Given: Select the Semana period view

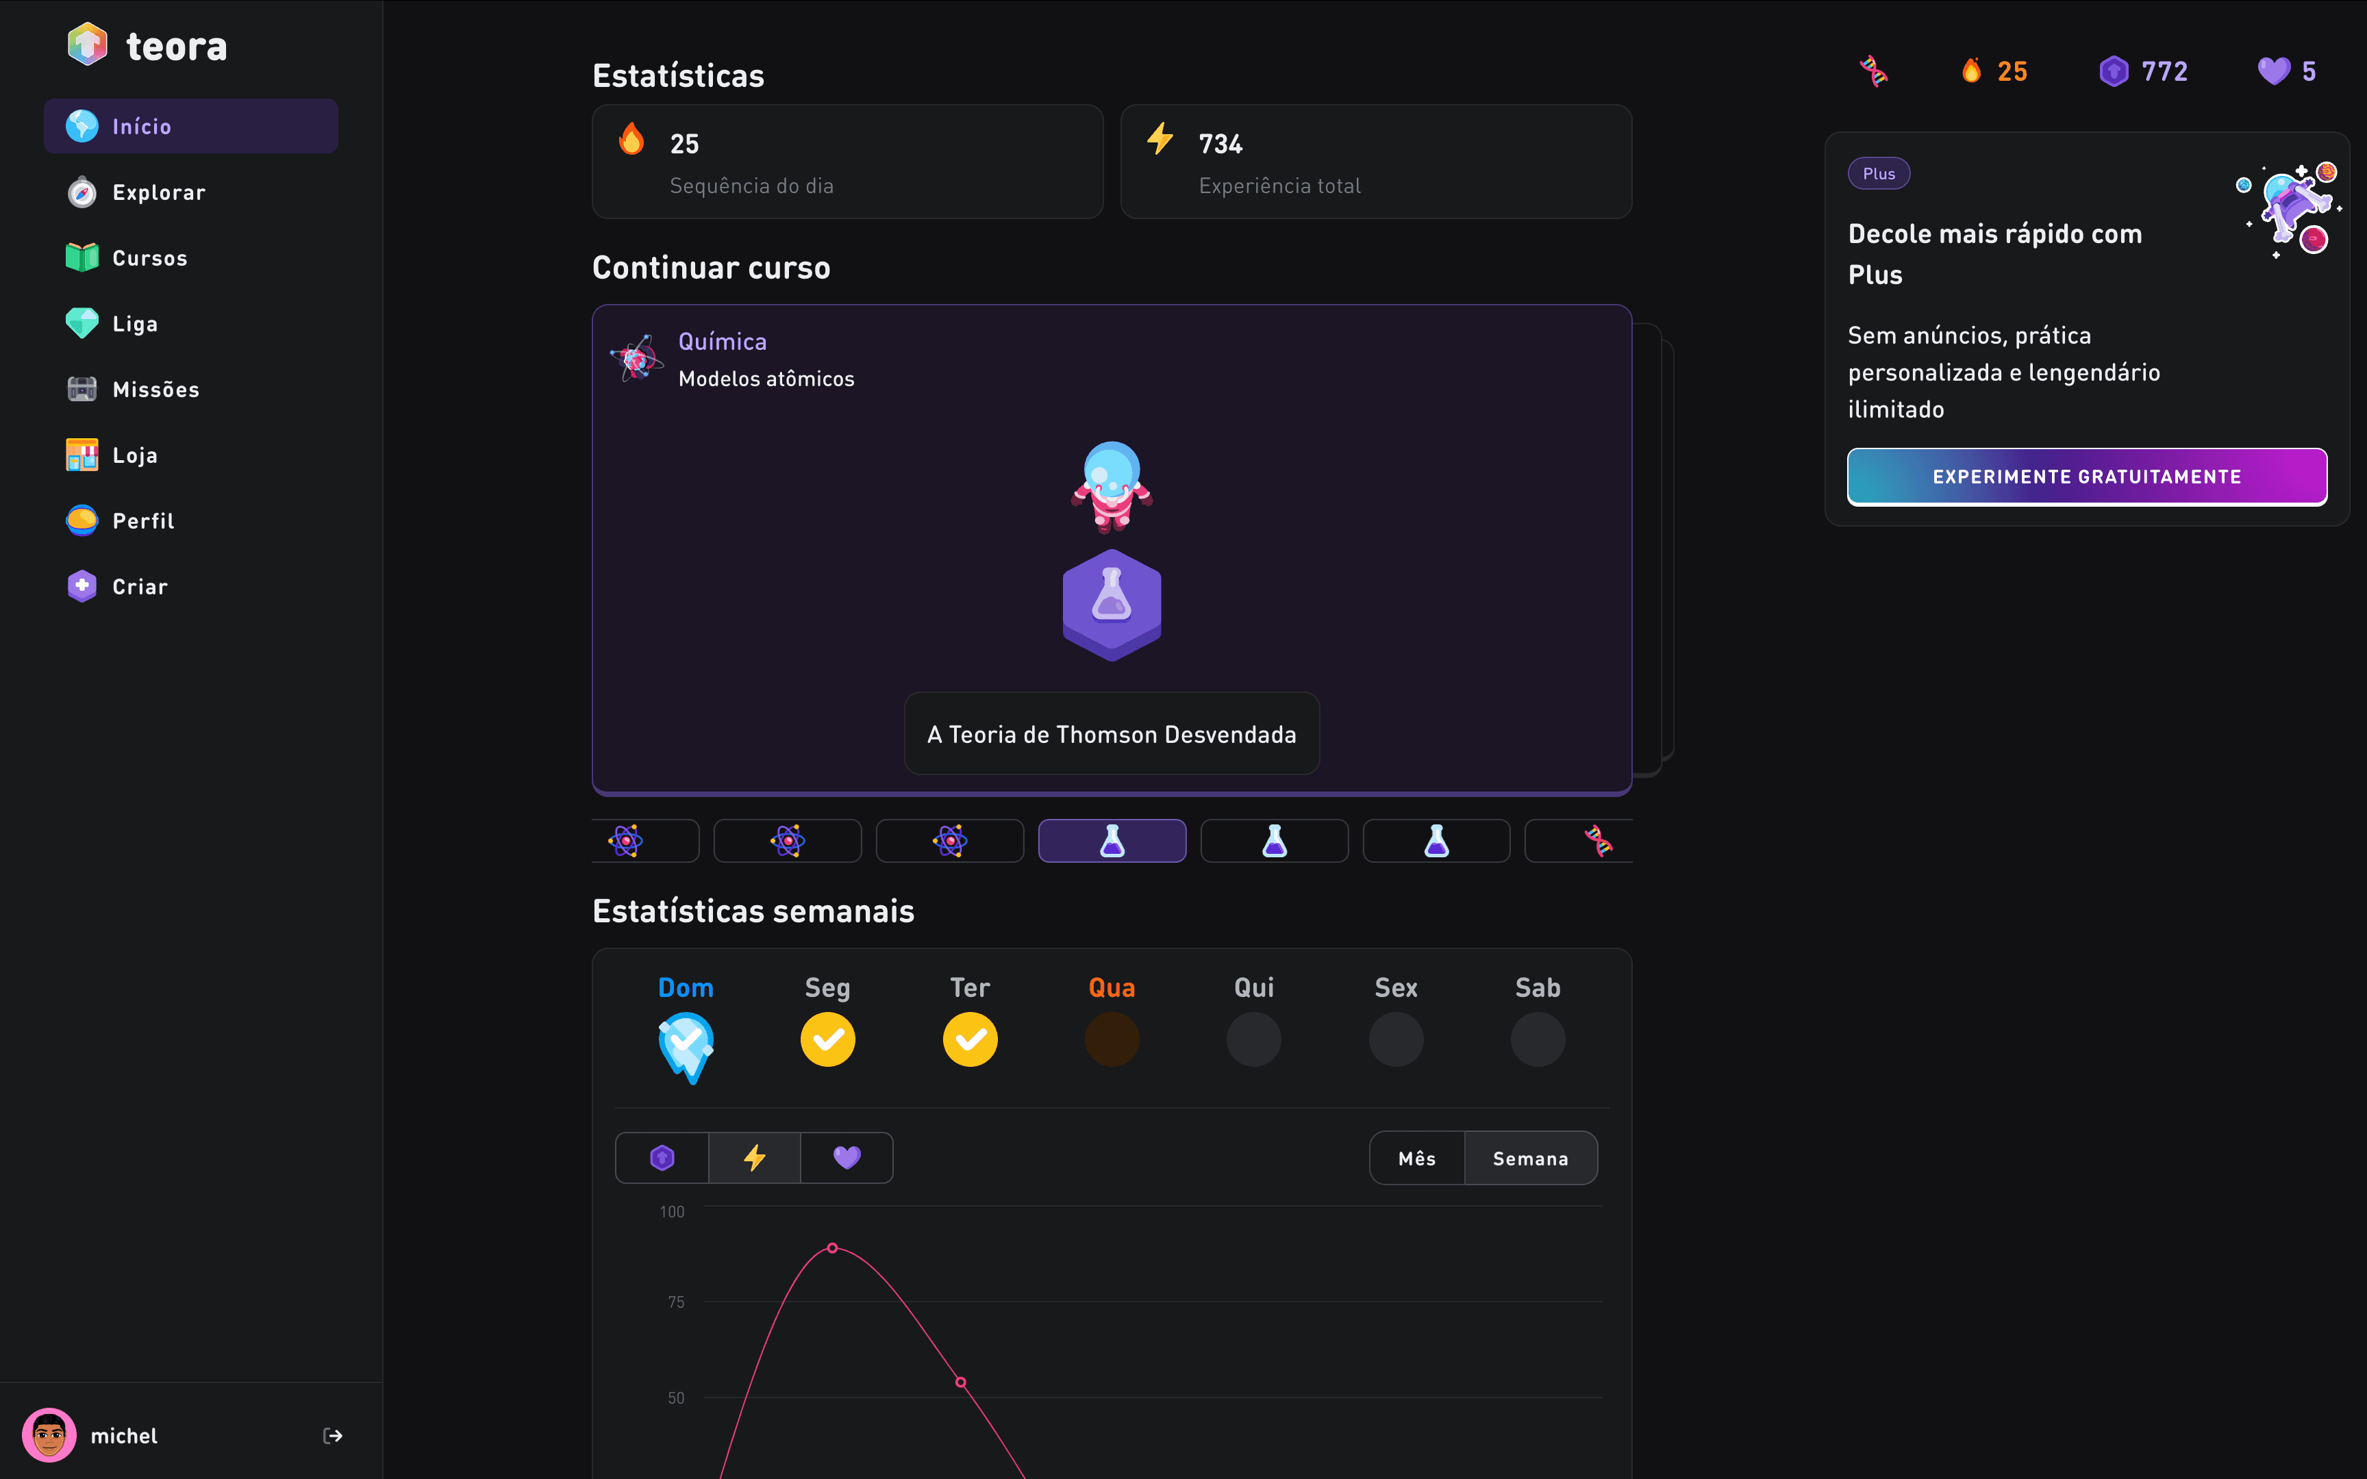Looking at the screenshot, I should 1530,1158.
